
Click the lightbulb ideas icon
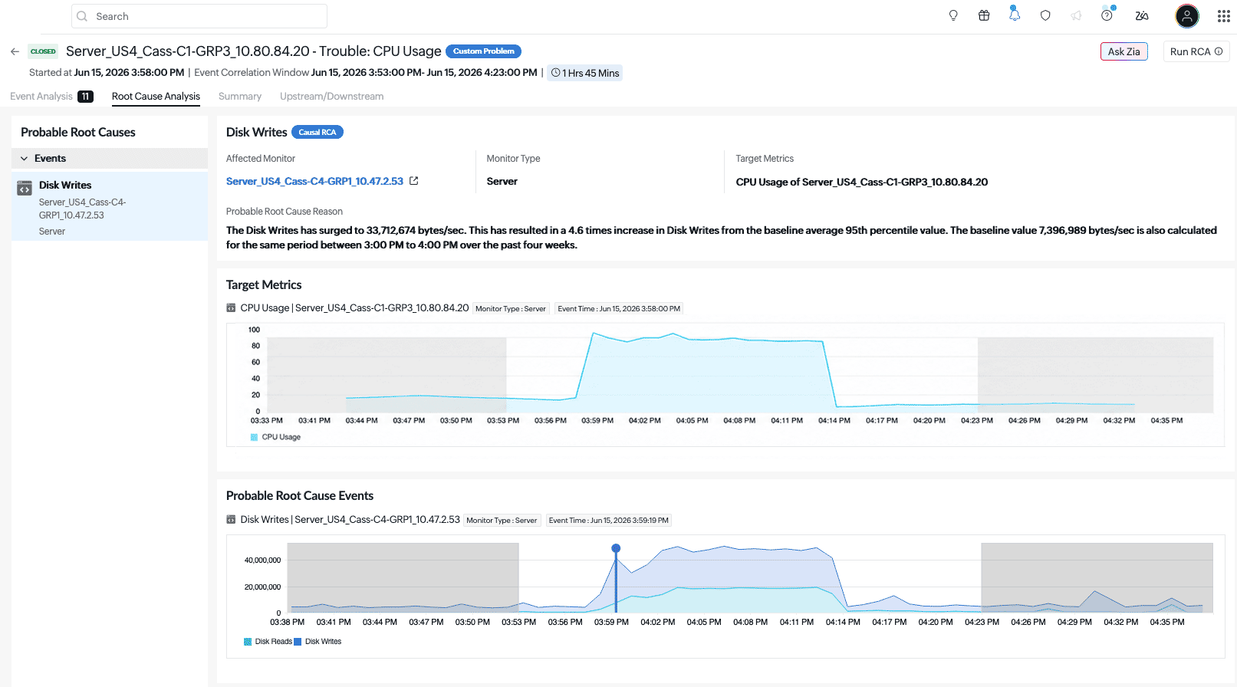point(953,15)
